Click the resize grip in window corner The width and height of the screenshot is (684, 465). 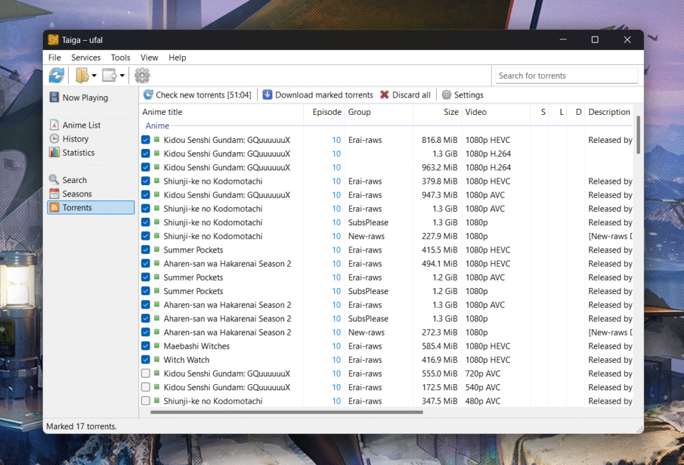(x=640, y=430)
